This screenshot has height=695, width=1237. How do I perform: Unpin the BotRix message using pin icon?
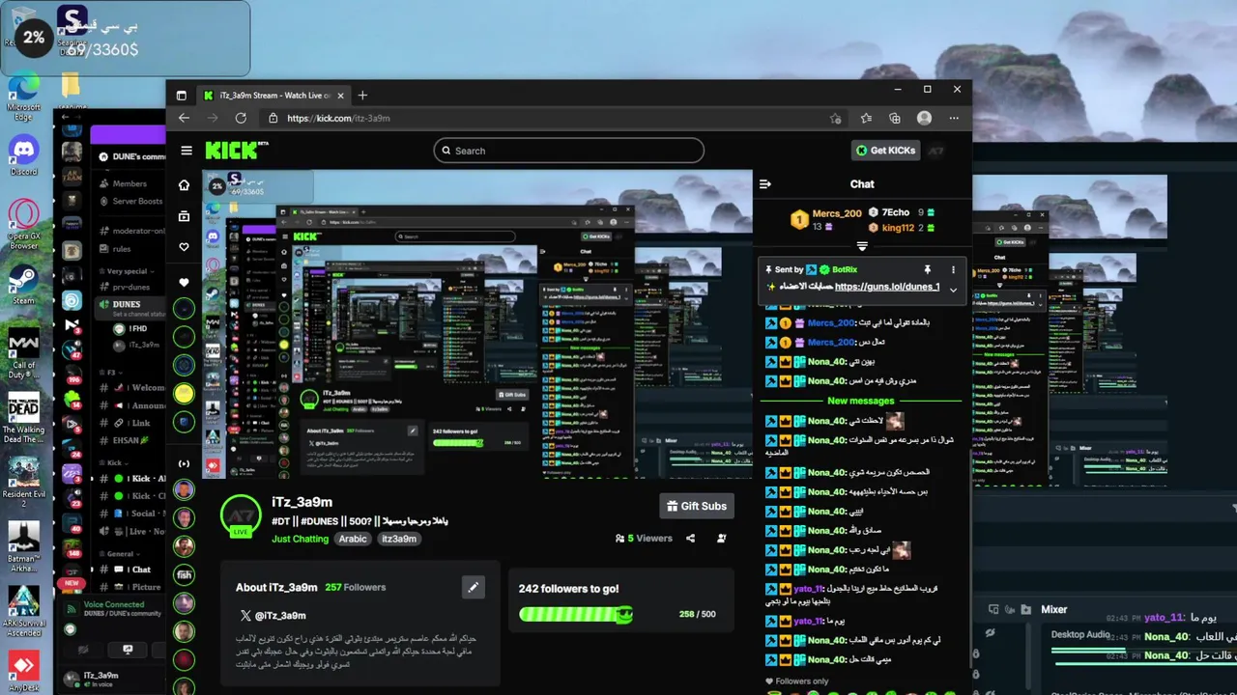pos(927,269)
